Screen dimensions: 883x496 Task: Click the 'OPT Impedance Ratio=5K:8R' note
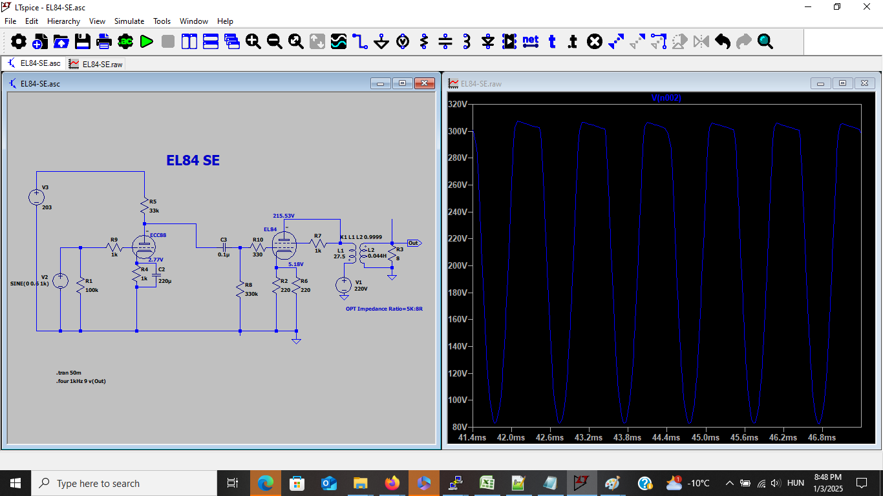coord(384,309)
